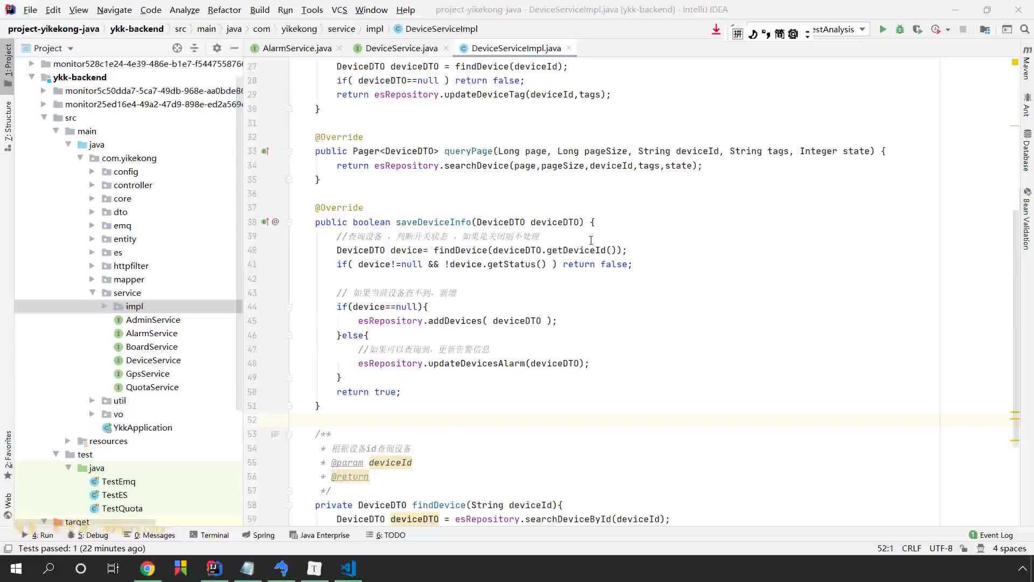Open the VCS menu
The width and height of the screenshot is (1034, 582).
click(339, 10)
